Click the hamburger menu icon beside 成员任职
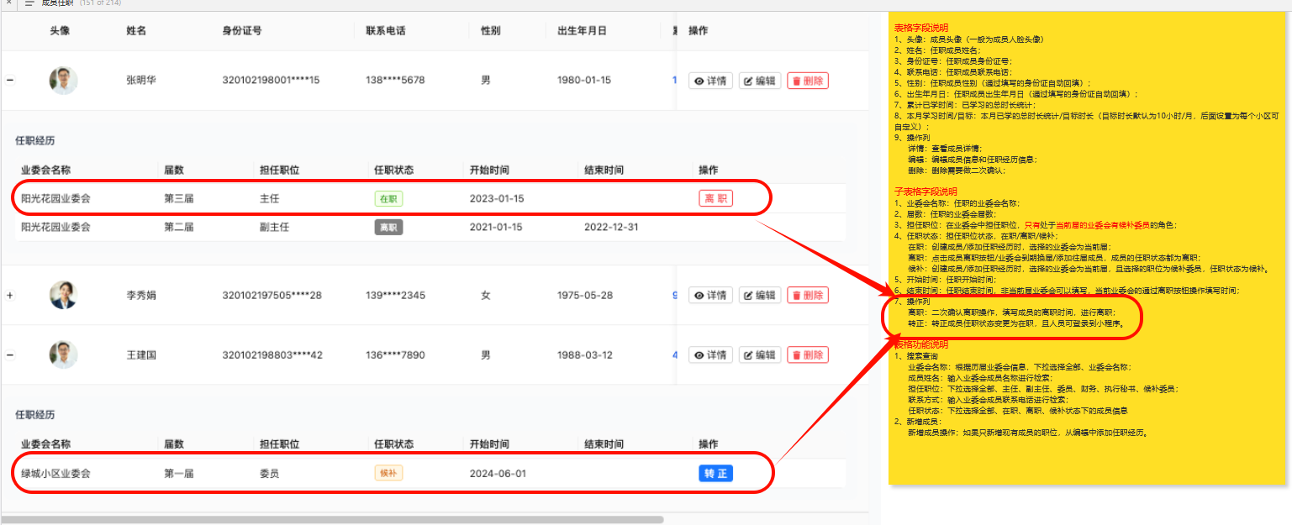Screen dimensions: 1292x525 pos(29,4)
